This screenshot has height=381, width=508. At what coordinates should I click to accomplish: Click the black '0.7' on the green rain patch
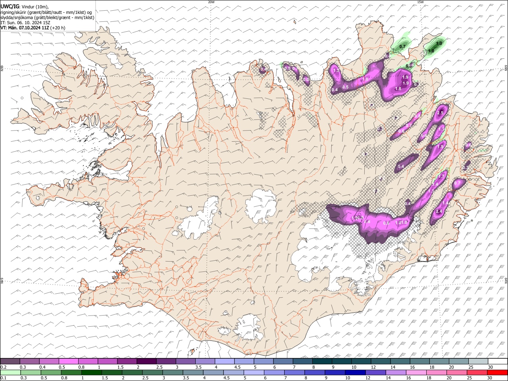pos(402,47)
